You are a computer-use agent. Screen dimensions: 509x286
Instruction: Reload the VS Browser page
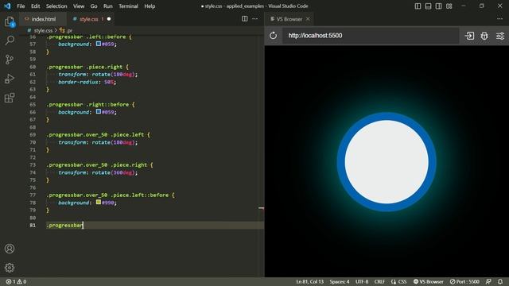[273, 36]
